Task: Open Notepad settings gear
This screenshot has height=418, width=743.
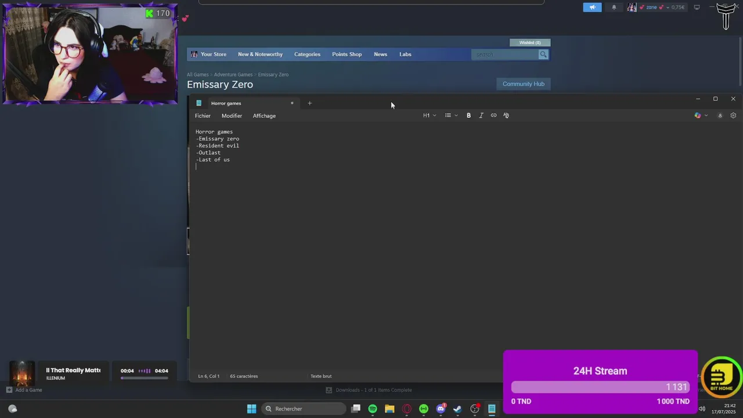Action: (733, 116)
